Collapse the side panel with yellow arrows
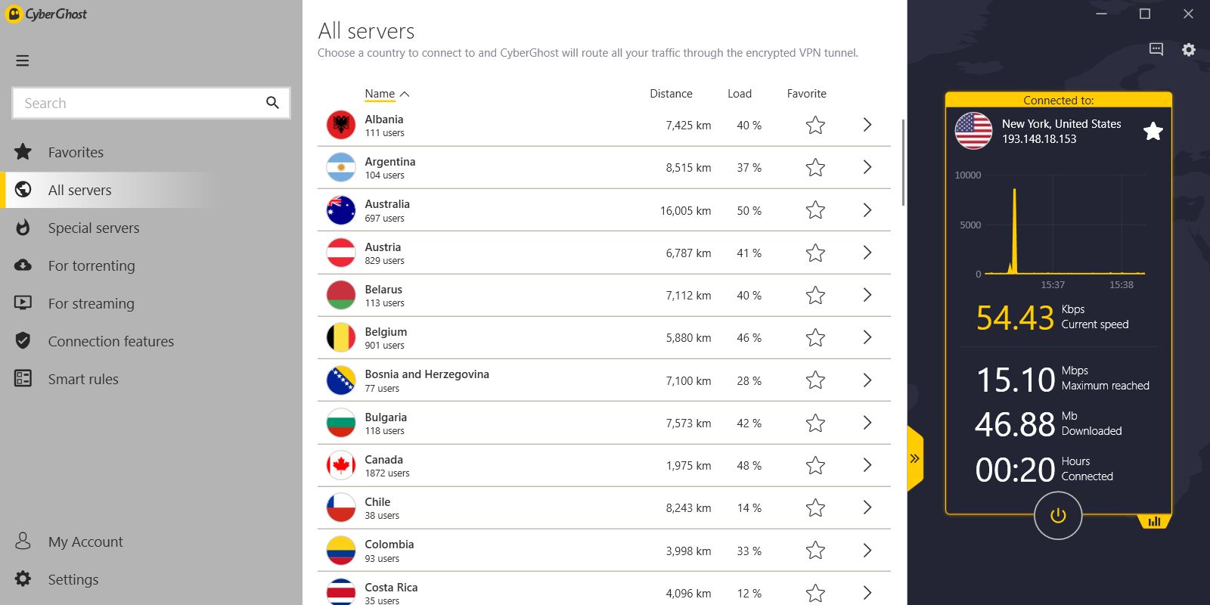Image resolution: width=1210 pixels, height=605 pixels. (914, 458)
